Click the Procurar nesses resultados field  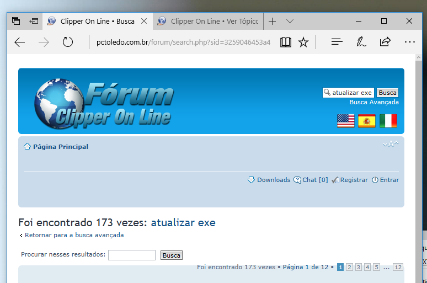tap(132, 255)
